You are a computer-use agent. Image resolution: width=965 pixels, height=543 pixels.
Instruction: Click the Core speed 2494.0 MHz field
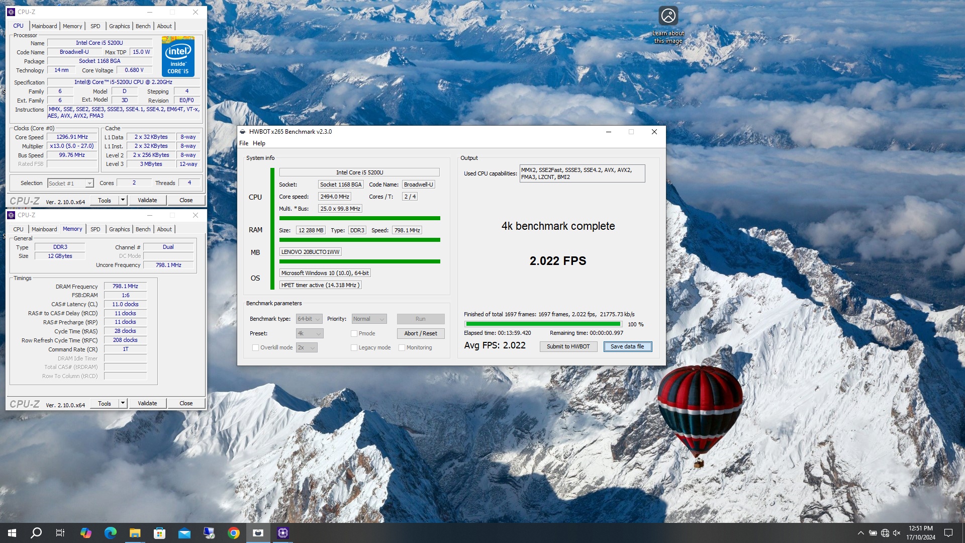(335, 197)
